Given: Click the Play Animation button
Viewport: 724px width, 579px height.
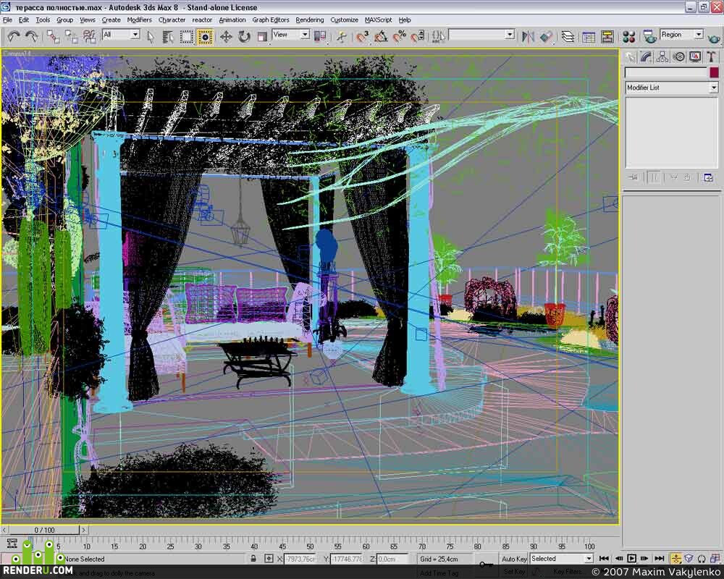Looking at the screenshot, I should coord(631,558).
